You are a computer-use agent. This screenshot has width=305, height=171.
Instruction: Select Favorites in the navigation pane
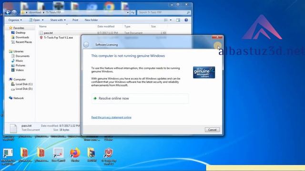(19, 28)
